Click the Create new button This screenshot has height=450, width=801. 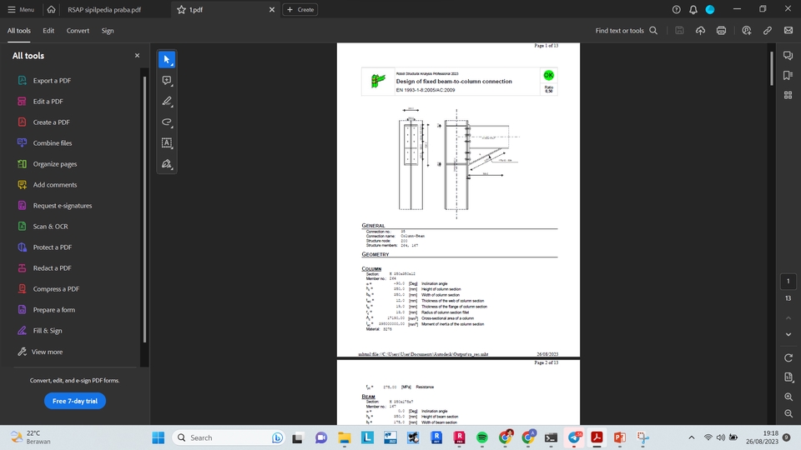(x=300, y=10)
